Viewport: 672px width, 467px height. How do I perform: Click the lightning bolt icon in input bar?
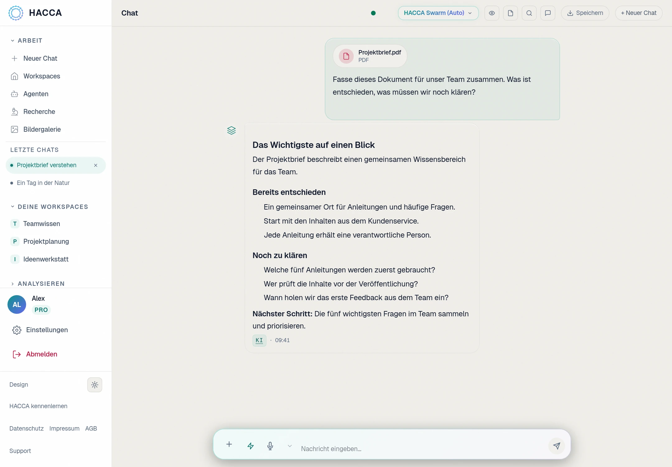click(x=250, y=446)
